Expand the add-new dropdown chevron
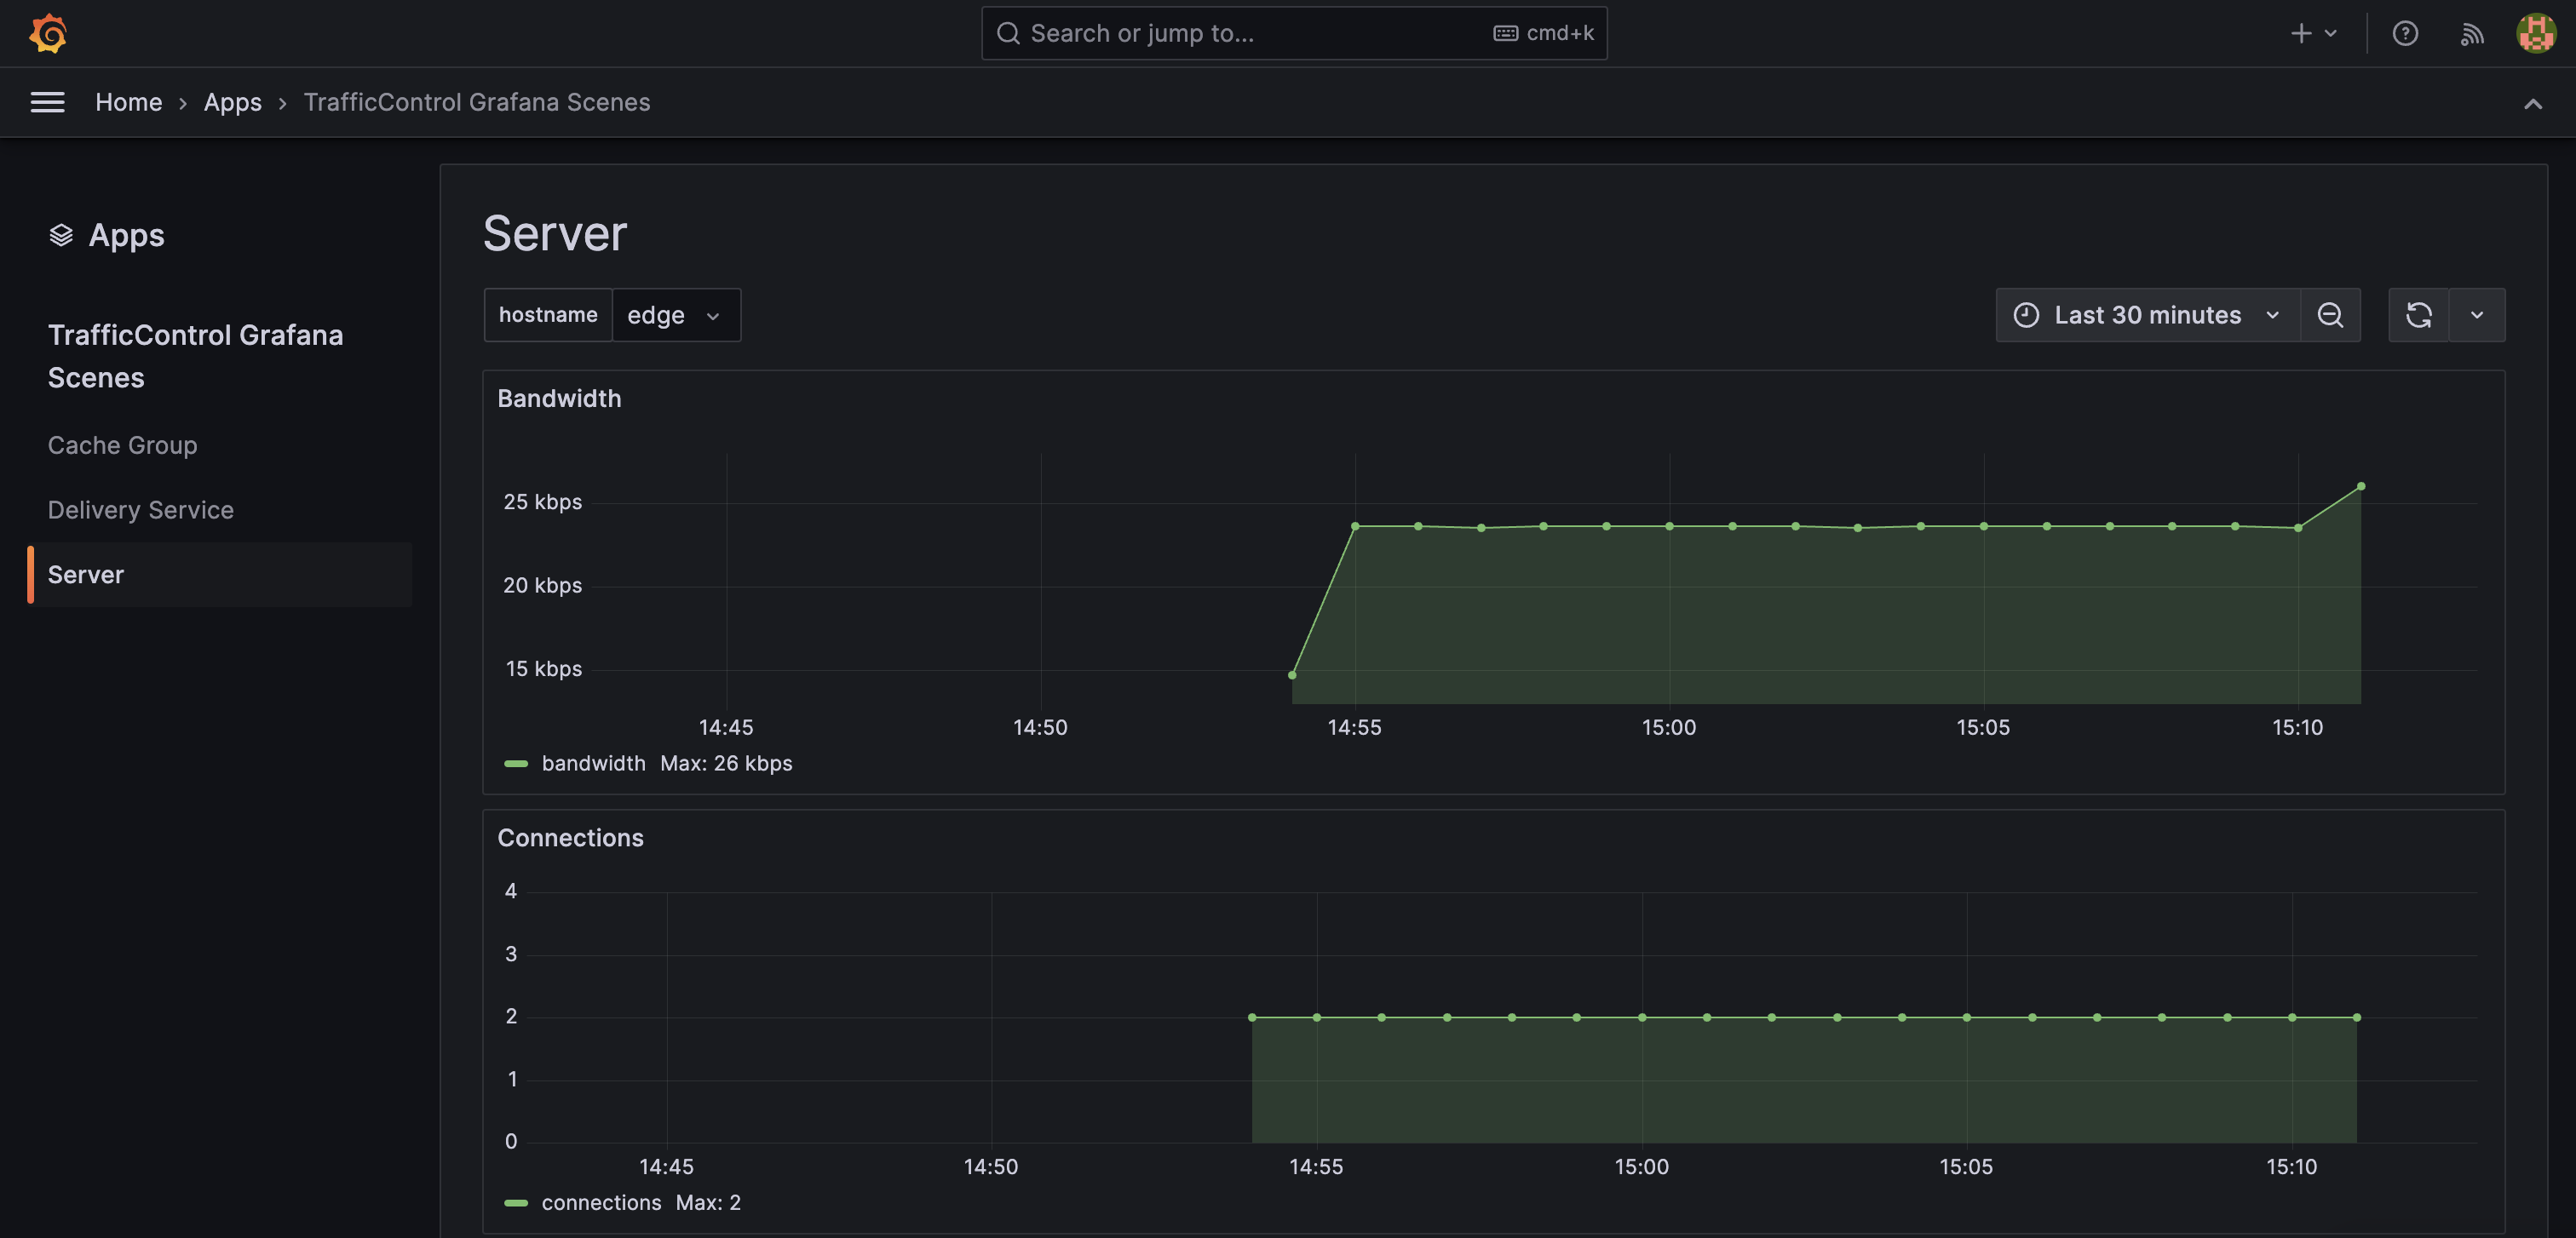Screen dimensions: 2576x1238 (x=2330, y=33)
